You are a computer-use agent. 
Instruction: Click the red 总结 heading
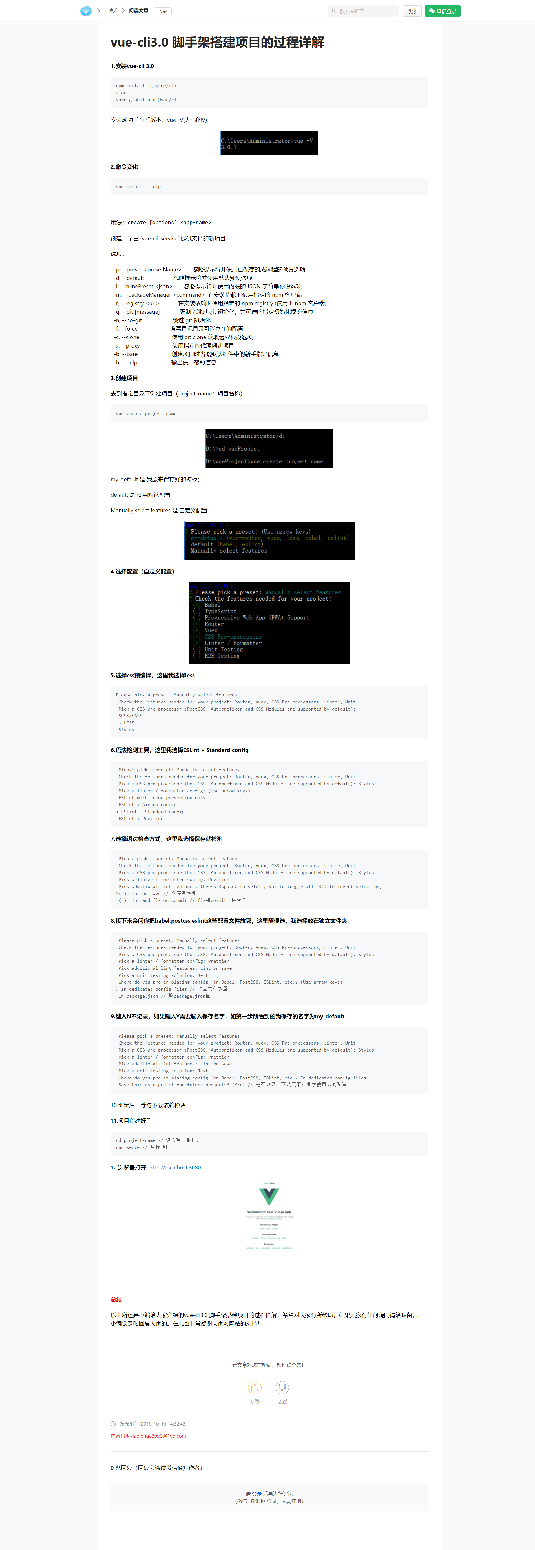coord(116,1300)
